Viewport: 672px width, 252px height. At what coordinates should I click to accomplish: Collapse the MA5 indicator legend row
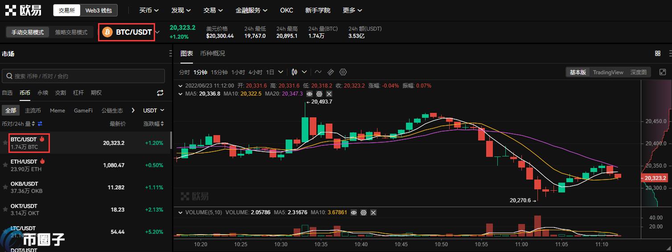pyautogui.click(x=180, y=94)
